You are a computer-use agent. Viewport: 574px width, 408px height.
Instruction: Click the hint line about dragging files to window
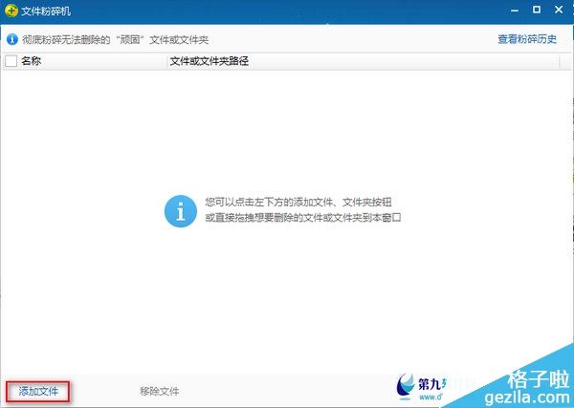(300, 218)
